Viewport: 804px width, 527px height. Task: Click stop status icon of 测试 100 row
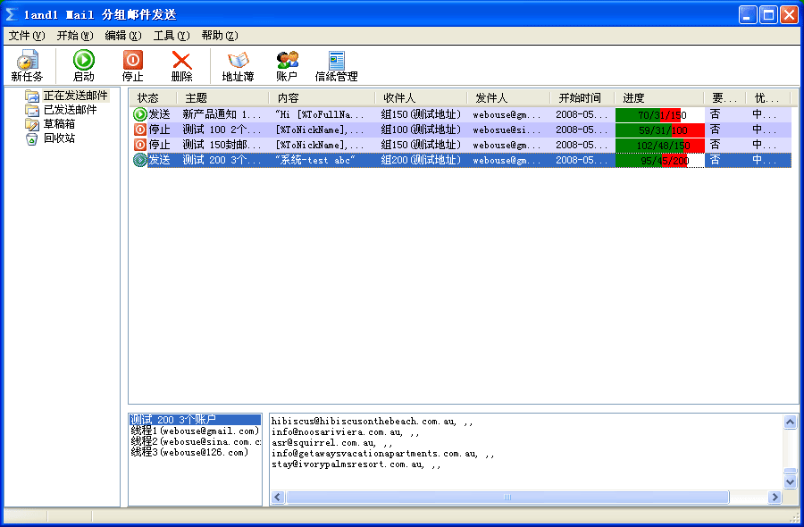coord(140,130)
